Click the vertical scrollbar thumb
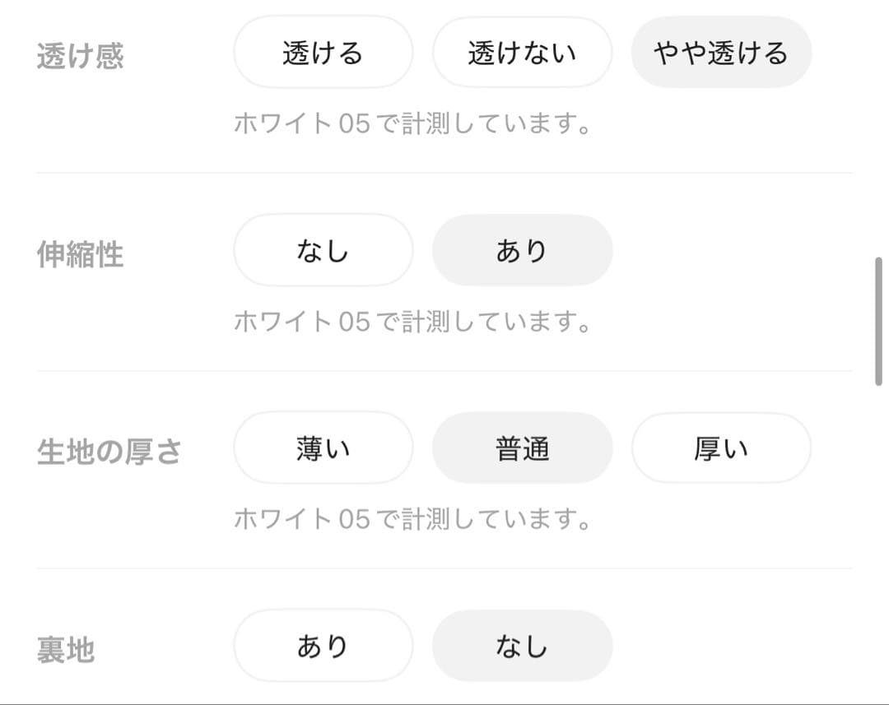Image resolution: width=889 pixels, height=705 pixels. click(878, 321)
